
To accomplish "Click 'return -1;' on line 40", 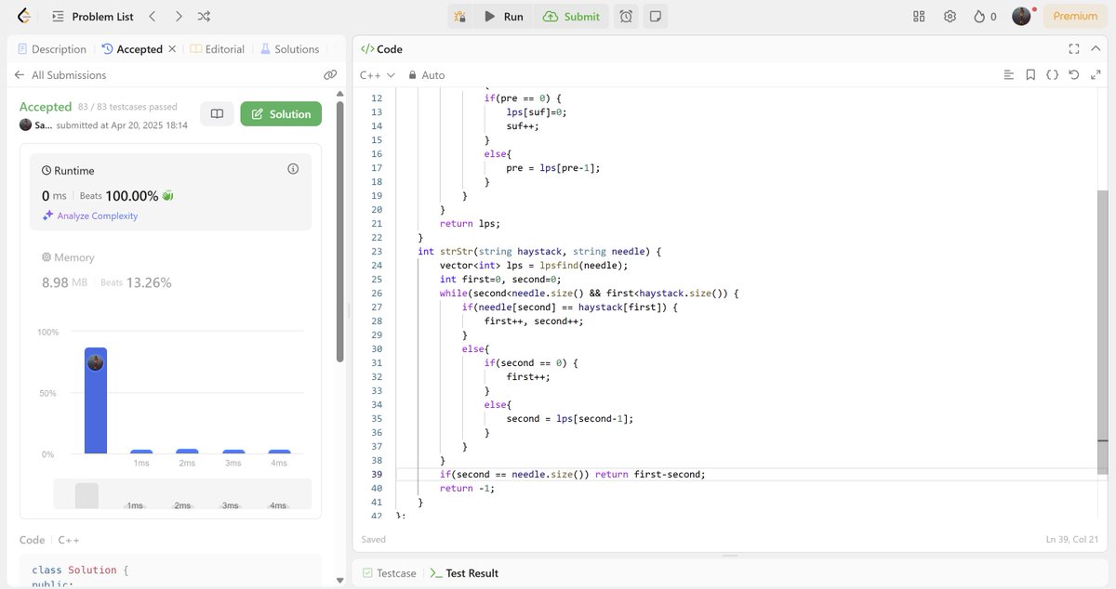I will 467,488.
